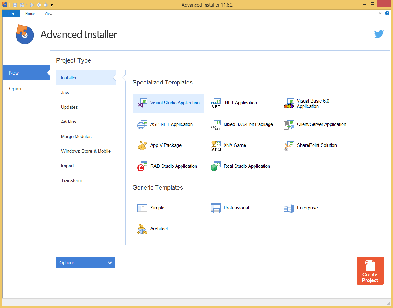
Task: Minimize the Advanced Installer window
Action: [365, 4]
